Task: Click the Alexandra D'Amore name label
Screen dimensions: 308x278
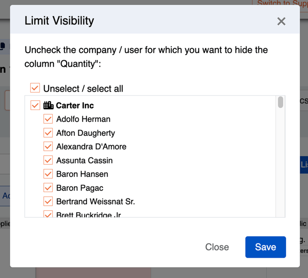Action: [x=91, y=147]
